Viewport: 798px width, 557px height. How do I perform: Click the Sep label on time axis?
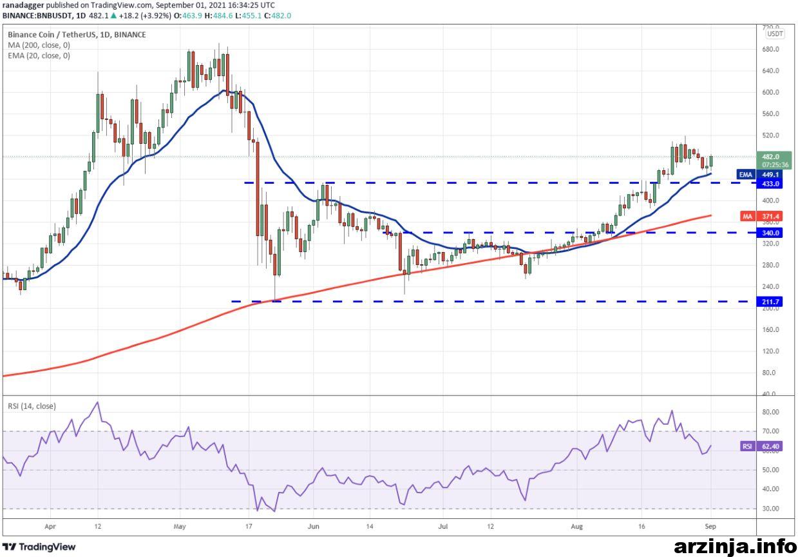point(711,526)
